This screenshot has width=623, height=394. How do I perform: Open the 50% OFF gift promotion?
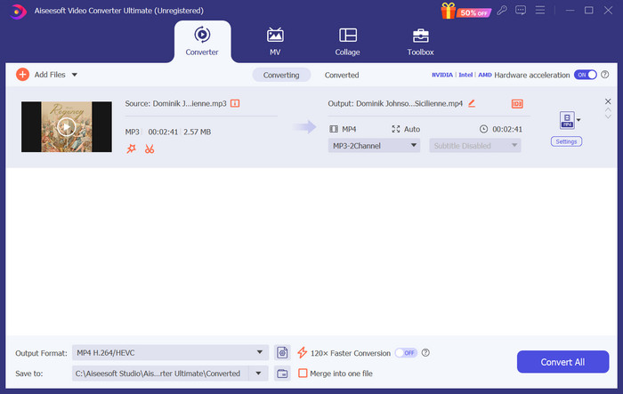click(x=466, y=11)
